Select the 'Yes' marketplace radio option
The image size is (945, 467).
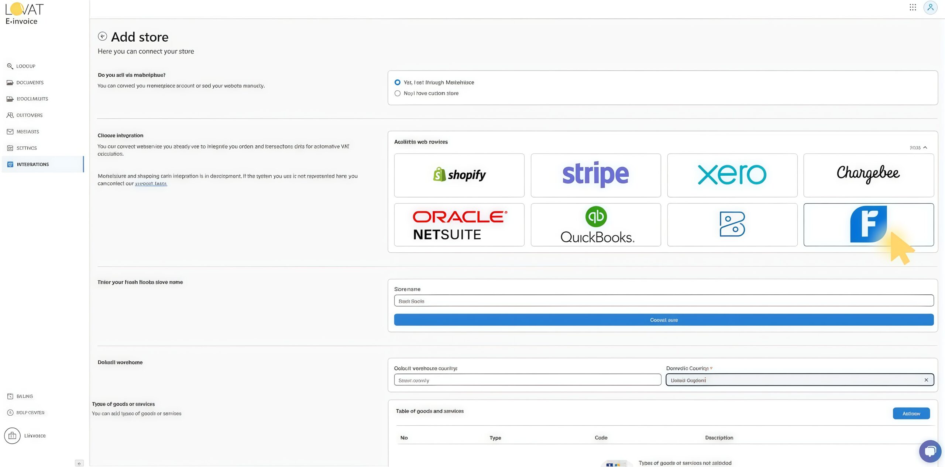pyautogui.click(x=398, y=82)
